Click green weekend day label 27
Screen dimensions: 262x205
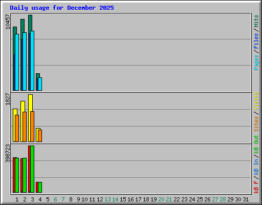[x=215, y=199]
